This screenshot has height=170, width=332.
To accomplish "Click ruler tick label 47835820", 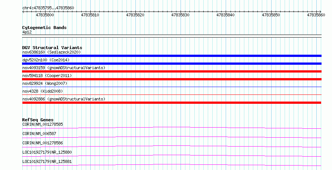I will 135,15.
